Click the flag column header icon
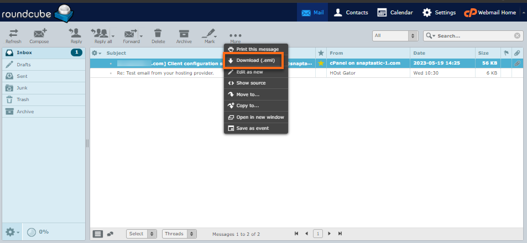 (x=506, y=53)
